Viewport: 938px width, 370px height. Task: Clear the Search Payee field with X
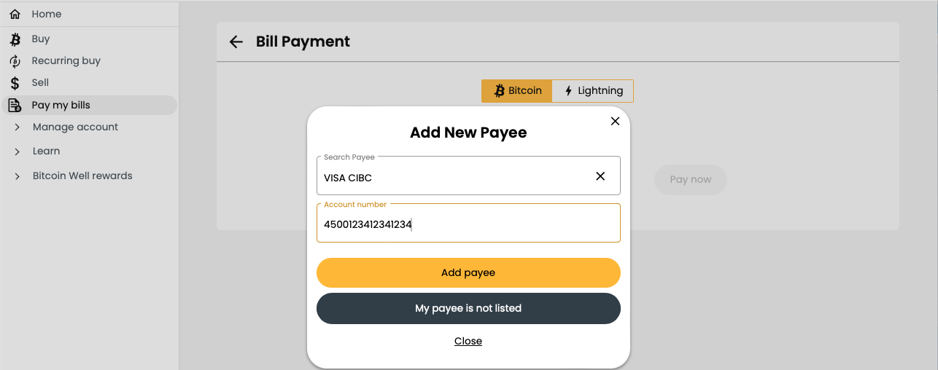(600, 176)
